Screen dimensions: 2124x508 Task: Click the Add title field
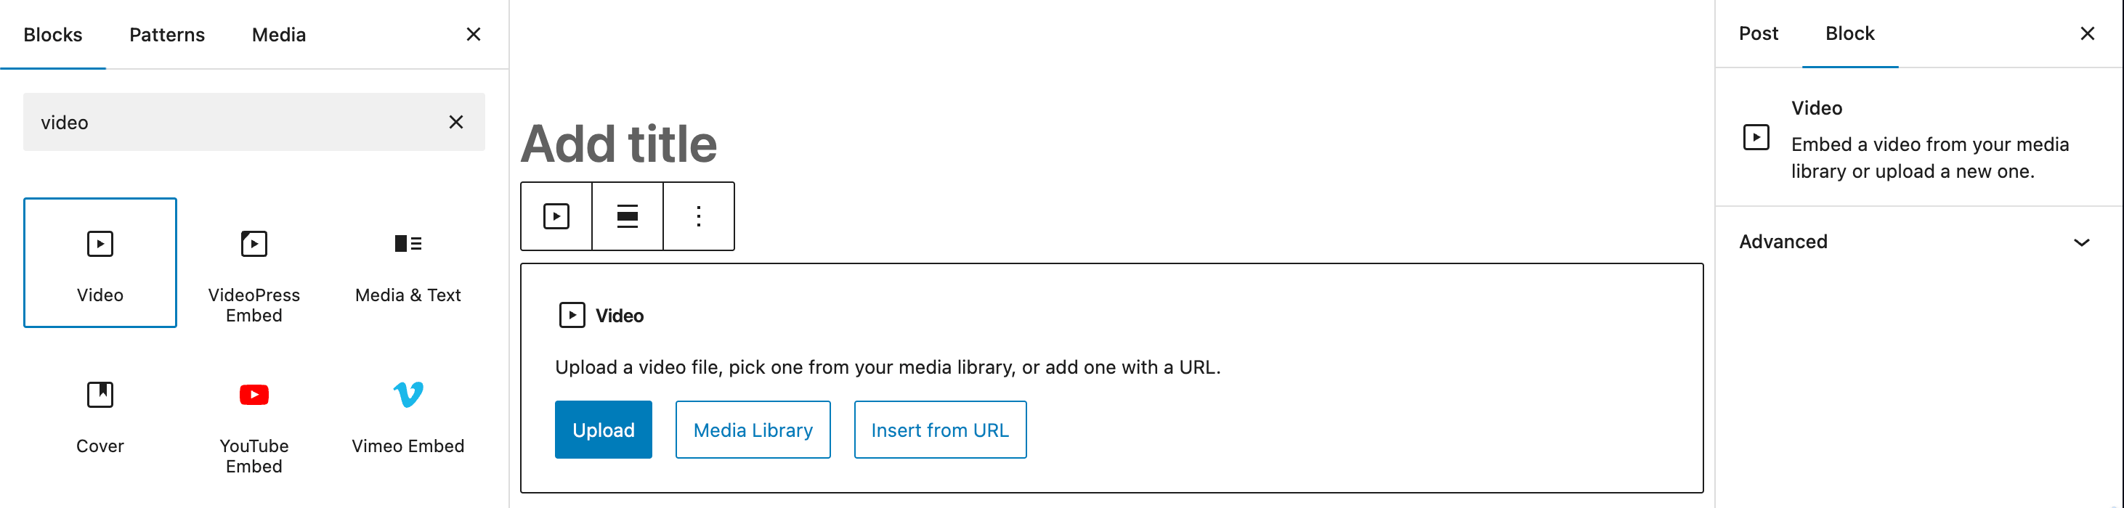pos(618,144)
